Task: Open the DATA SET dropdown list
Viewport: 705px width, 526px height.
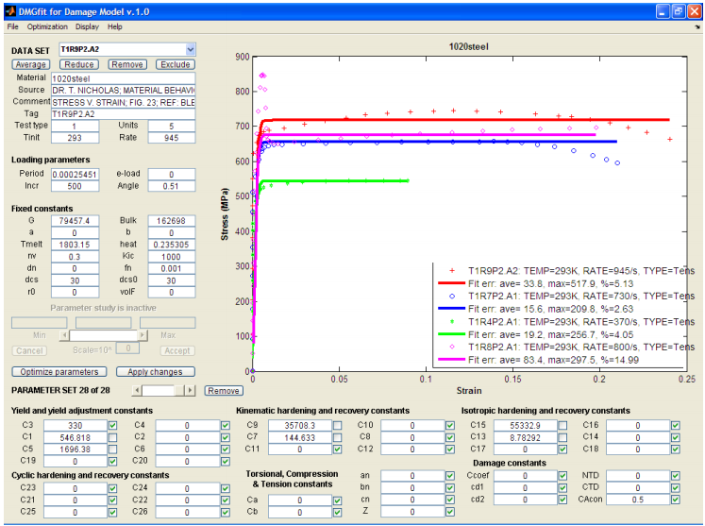Action: pos(191,49)
